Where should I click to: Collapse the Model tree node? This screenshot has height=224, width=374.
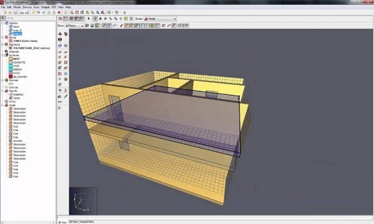pyautogui.click(x=3, y=105)
